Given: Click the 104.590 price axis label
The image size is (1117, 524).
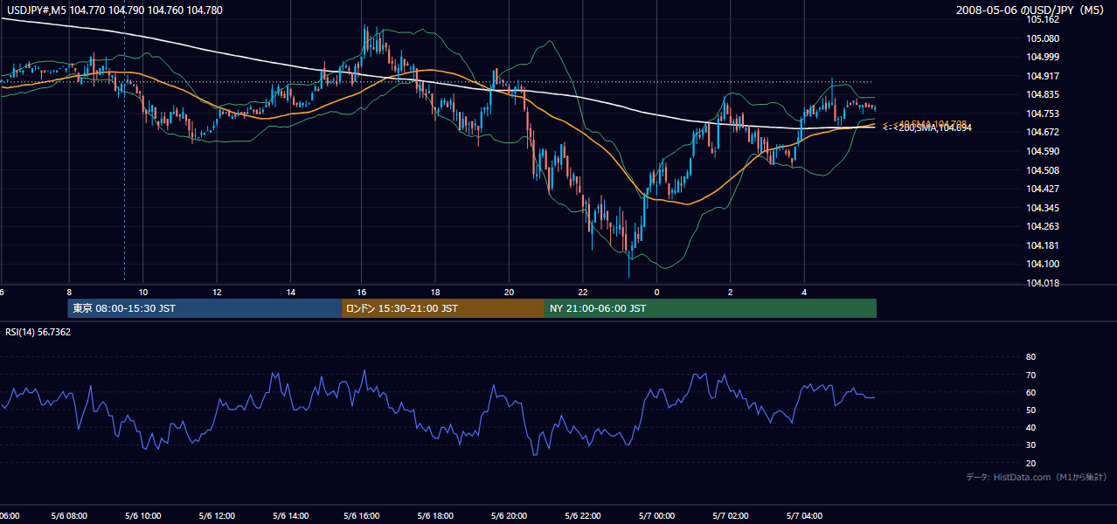Looking at the screenshot, I should (1042, 151).
